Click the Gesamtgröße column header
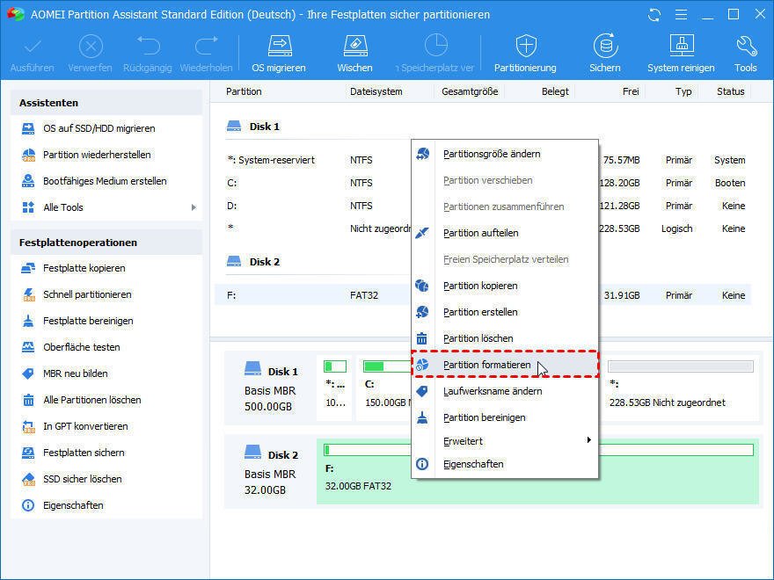 [470, 91]
